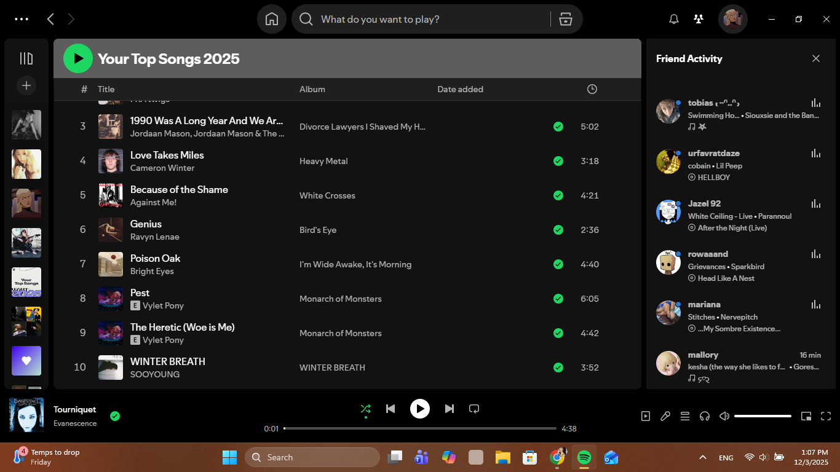Open Evanescence artist link in player
840x472 pixels.
75,423
